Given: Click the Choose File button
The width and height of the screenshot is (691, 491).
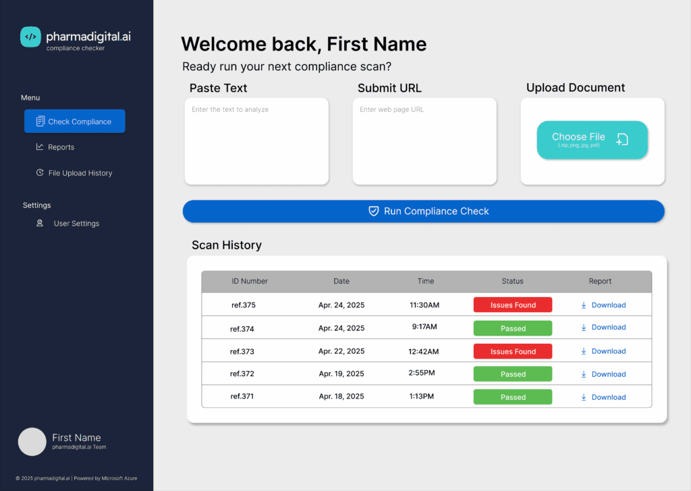Looking at the screenshot, I should point(592,140).
